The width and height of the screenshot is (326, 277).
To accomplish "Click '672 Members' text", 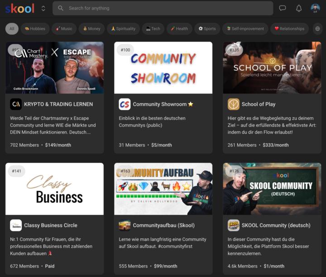I will (24, 266).
